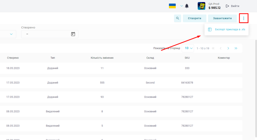257x140 pixels.
Task: Click the Створено column header
Action: 13,58
